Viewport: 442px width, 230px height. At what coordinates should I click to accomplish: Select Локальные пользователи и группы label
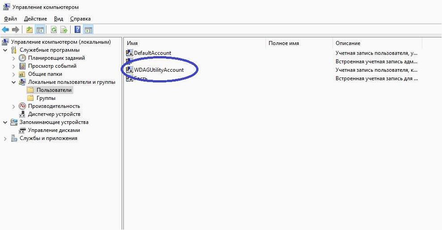click(x=72, y=82)
